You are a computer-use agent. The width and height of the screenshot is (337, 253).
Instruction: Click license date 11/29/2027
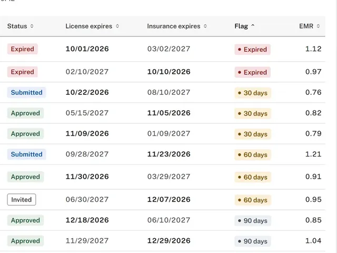click(87, 241)
